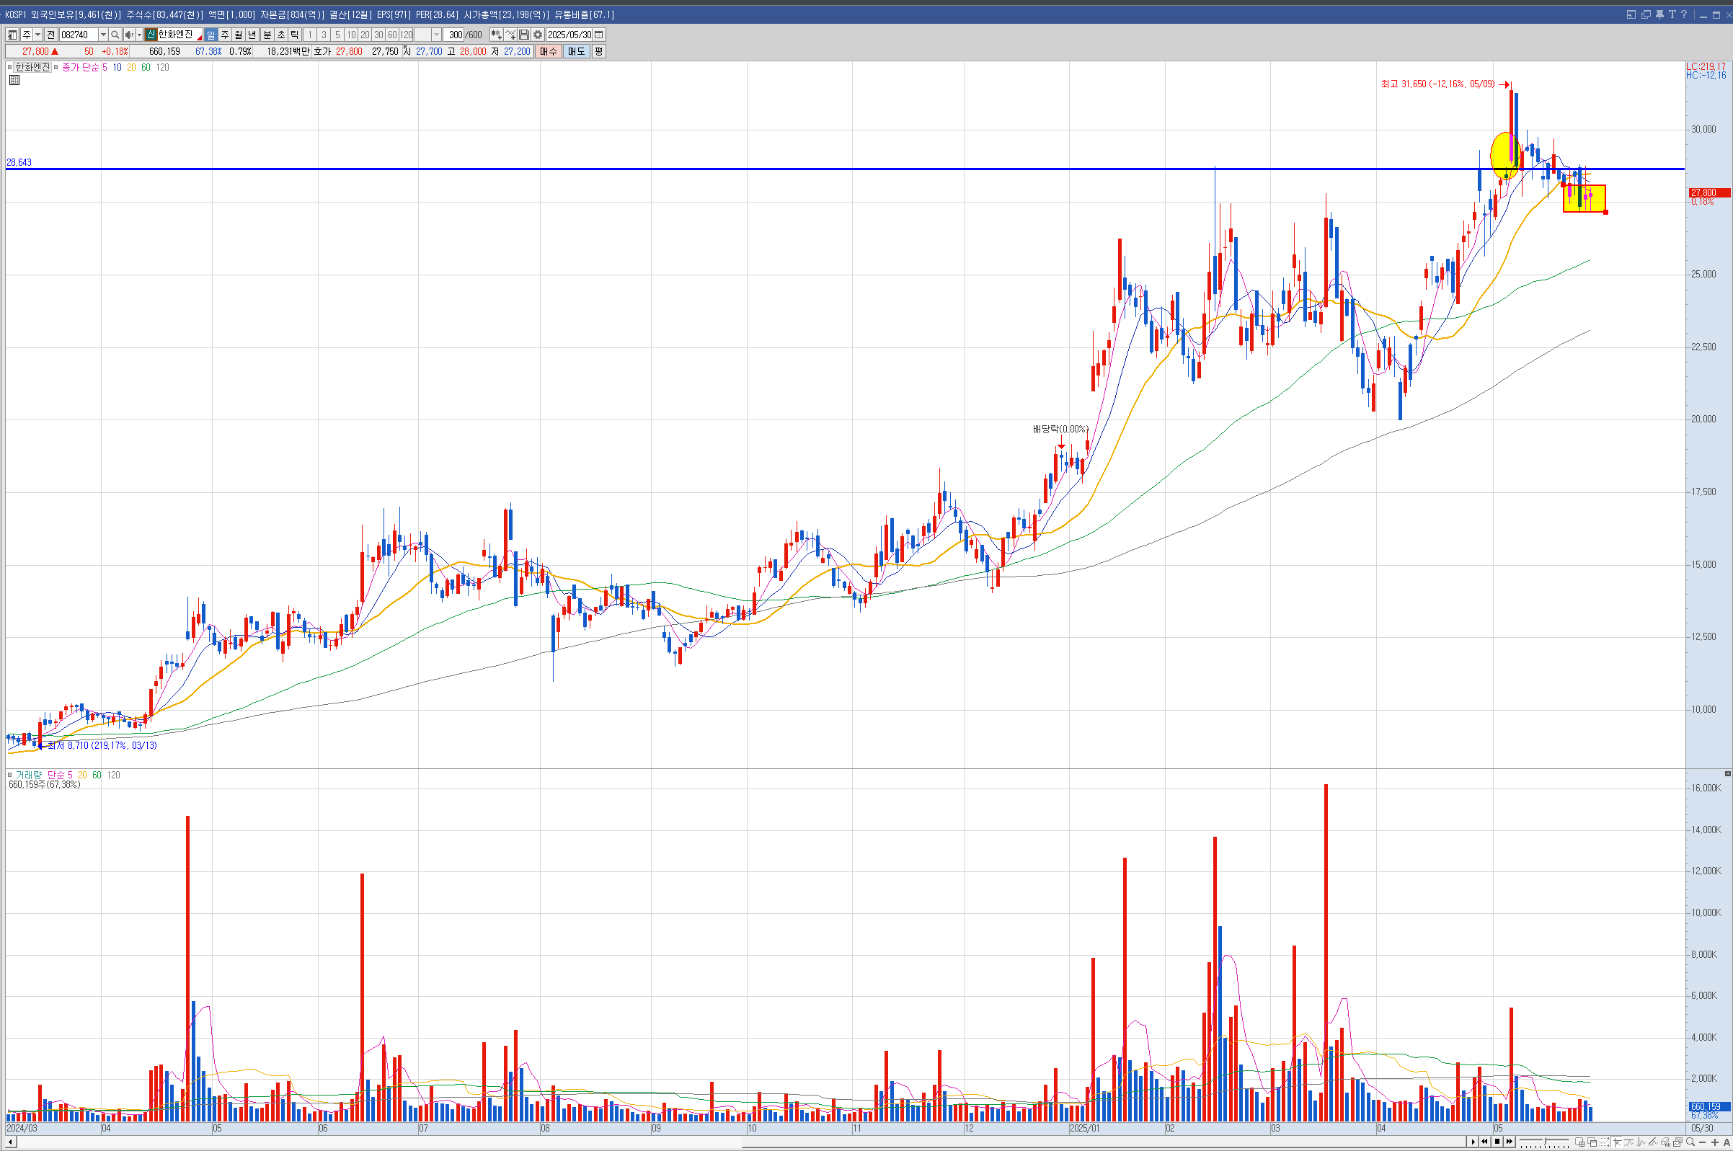
Task: Switch chart to 주 weekly period
Action: 225,35
